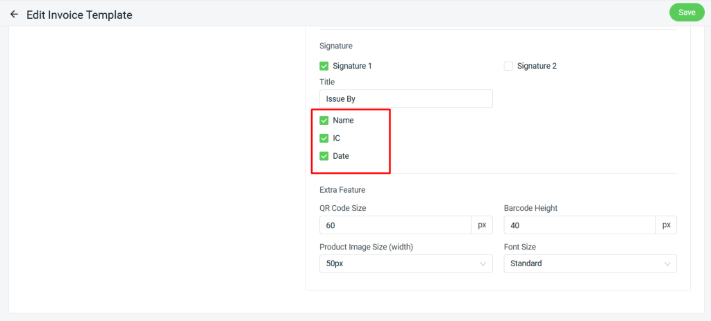711x321 pixels.
Task: Click the QR Code Size label
Action: (x=343, y=208)
